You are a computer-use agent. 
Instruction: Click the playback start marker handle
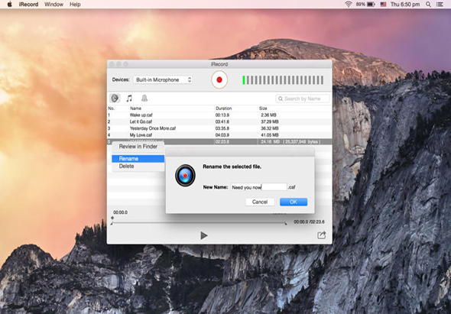(x=112, y=219)
